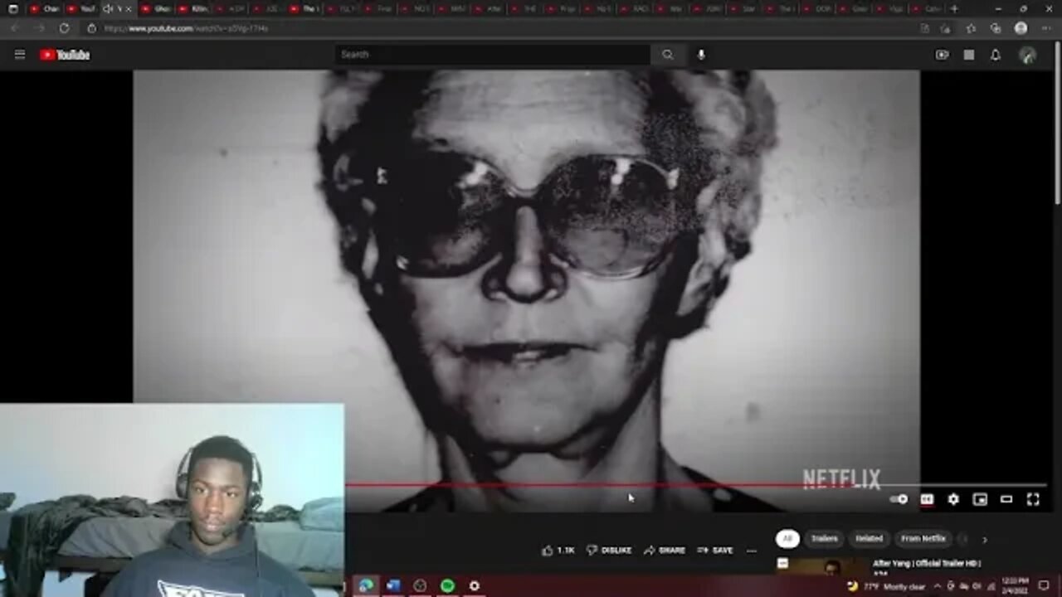The height and width of the screenshot is (597, 1062).
Task: Start voice search with the microphone icon
Action: tap(701, 55)
